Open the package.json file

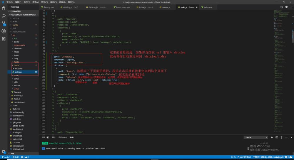coord(18,146)
